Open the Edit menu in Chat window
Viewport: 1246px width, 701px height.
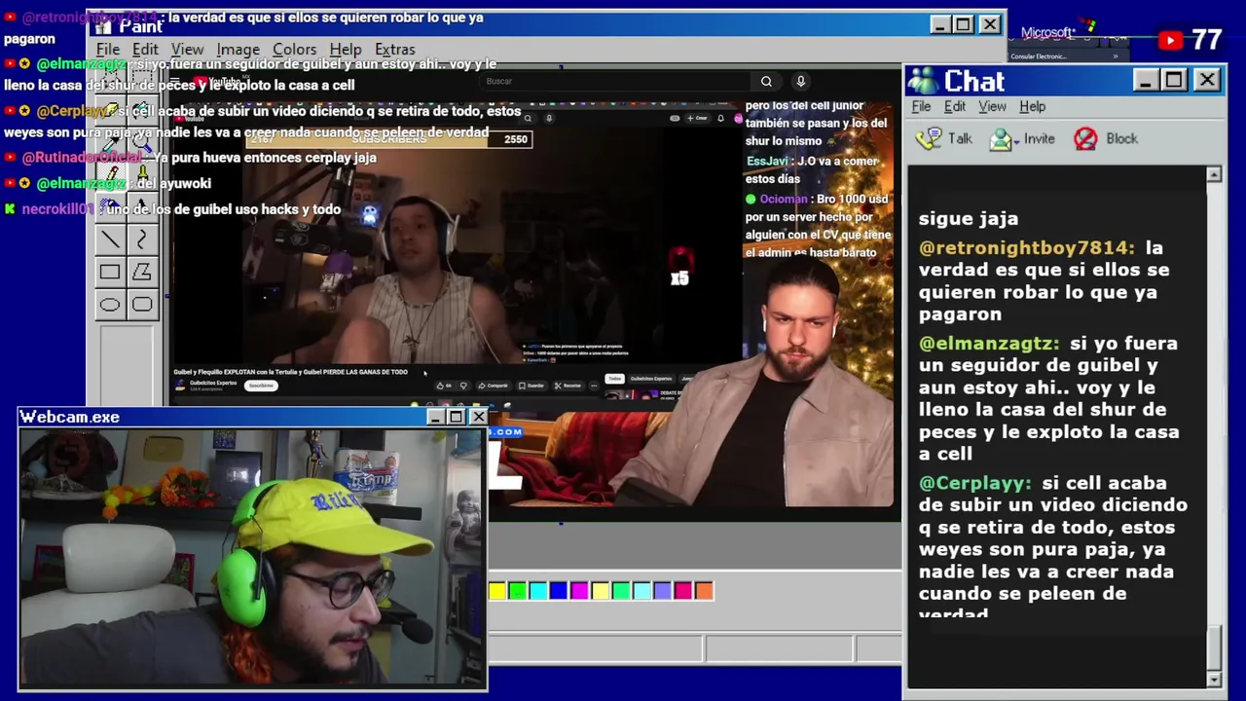955,107
